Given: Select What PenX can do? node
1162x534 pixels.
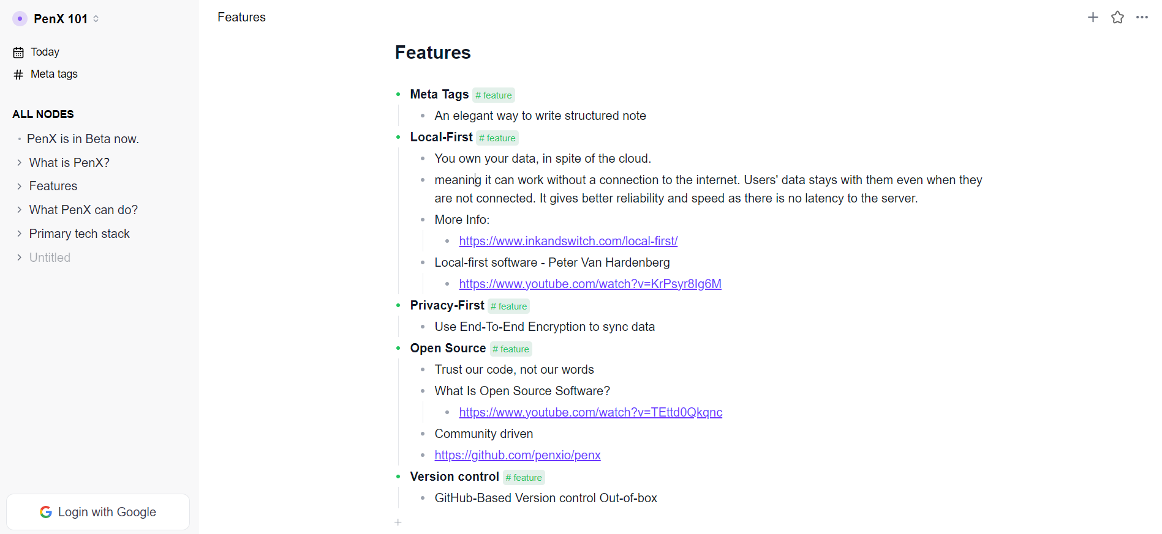Looking at the screenshot, I should pos(83,210).
